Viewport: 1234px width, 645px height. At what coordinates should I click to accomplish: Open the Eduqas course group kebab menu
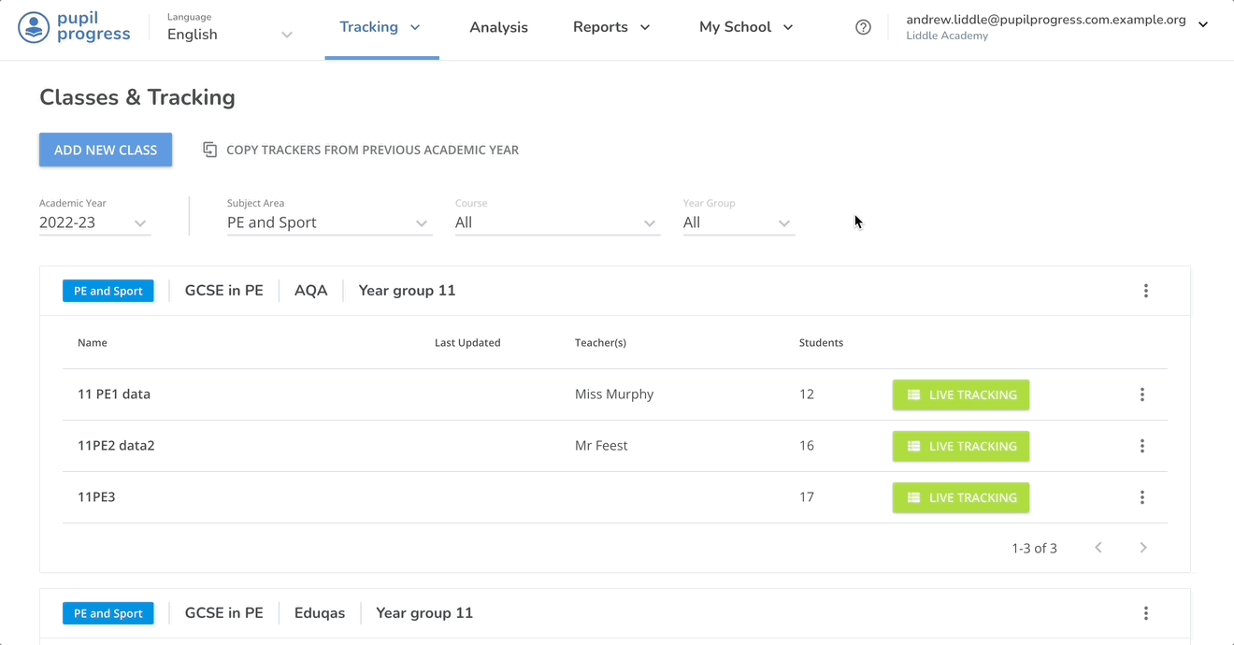coord(1145,613)
